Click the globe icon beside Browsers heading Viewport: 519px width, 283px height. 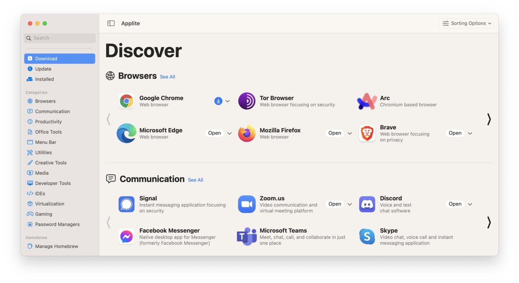tap(110, 76)
